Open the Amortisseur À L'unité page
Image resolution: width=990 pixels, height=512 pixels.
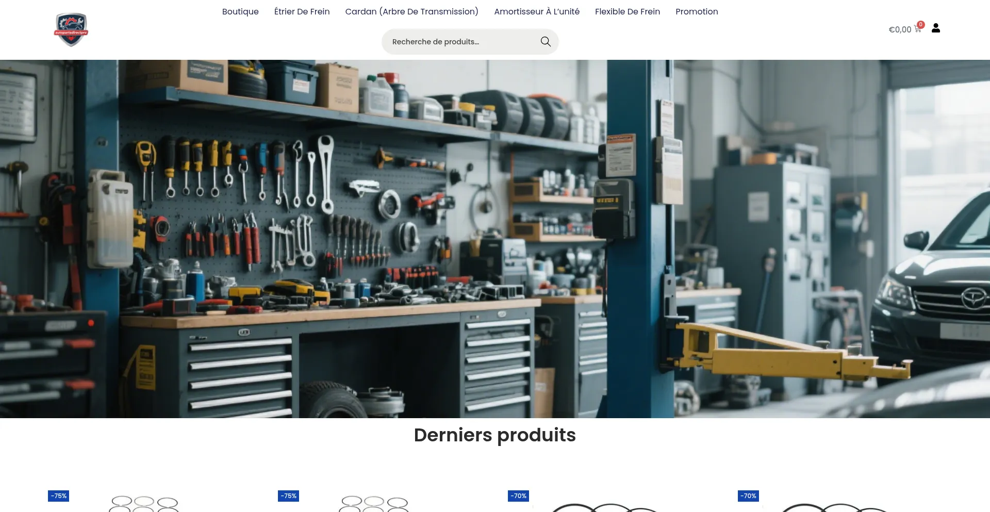(x=537, y=11)
